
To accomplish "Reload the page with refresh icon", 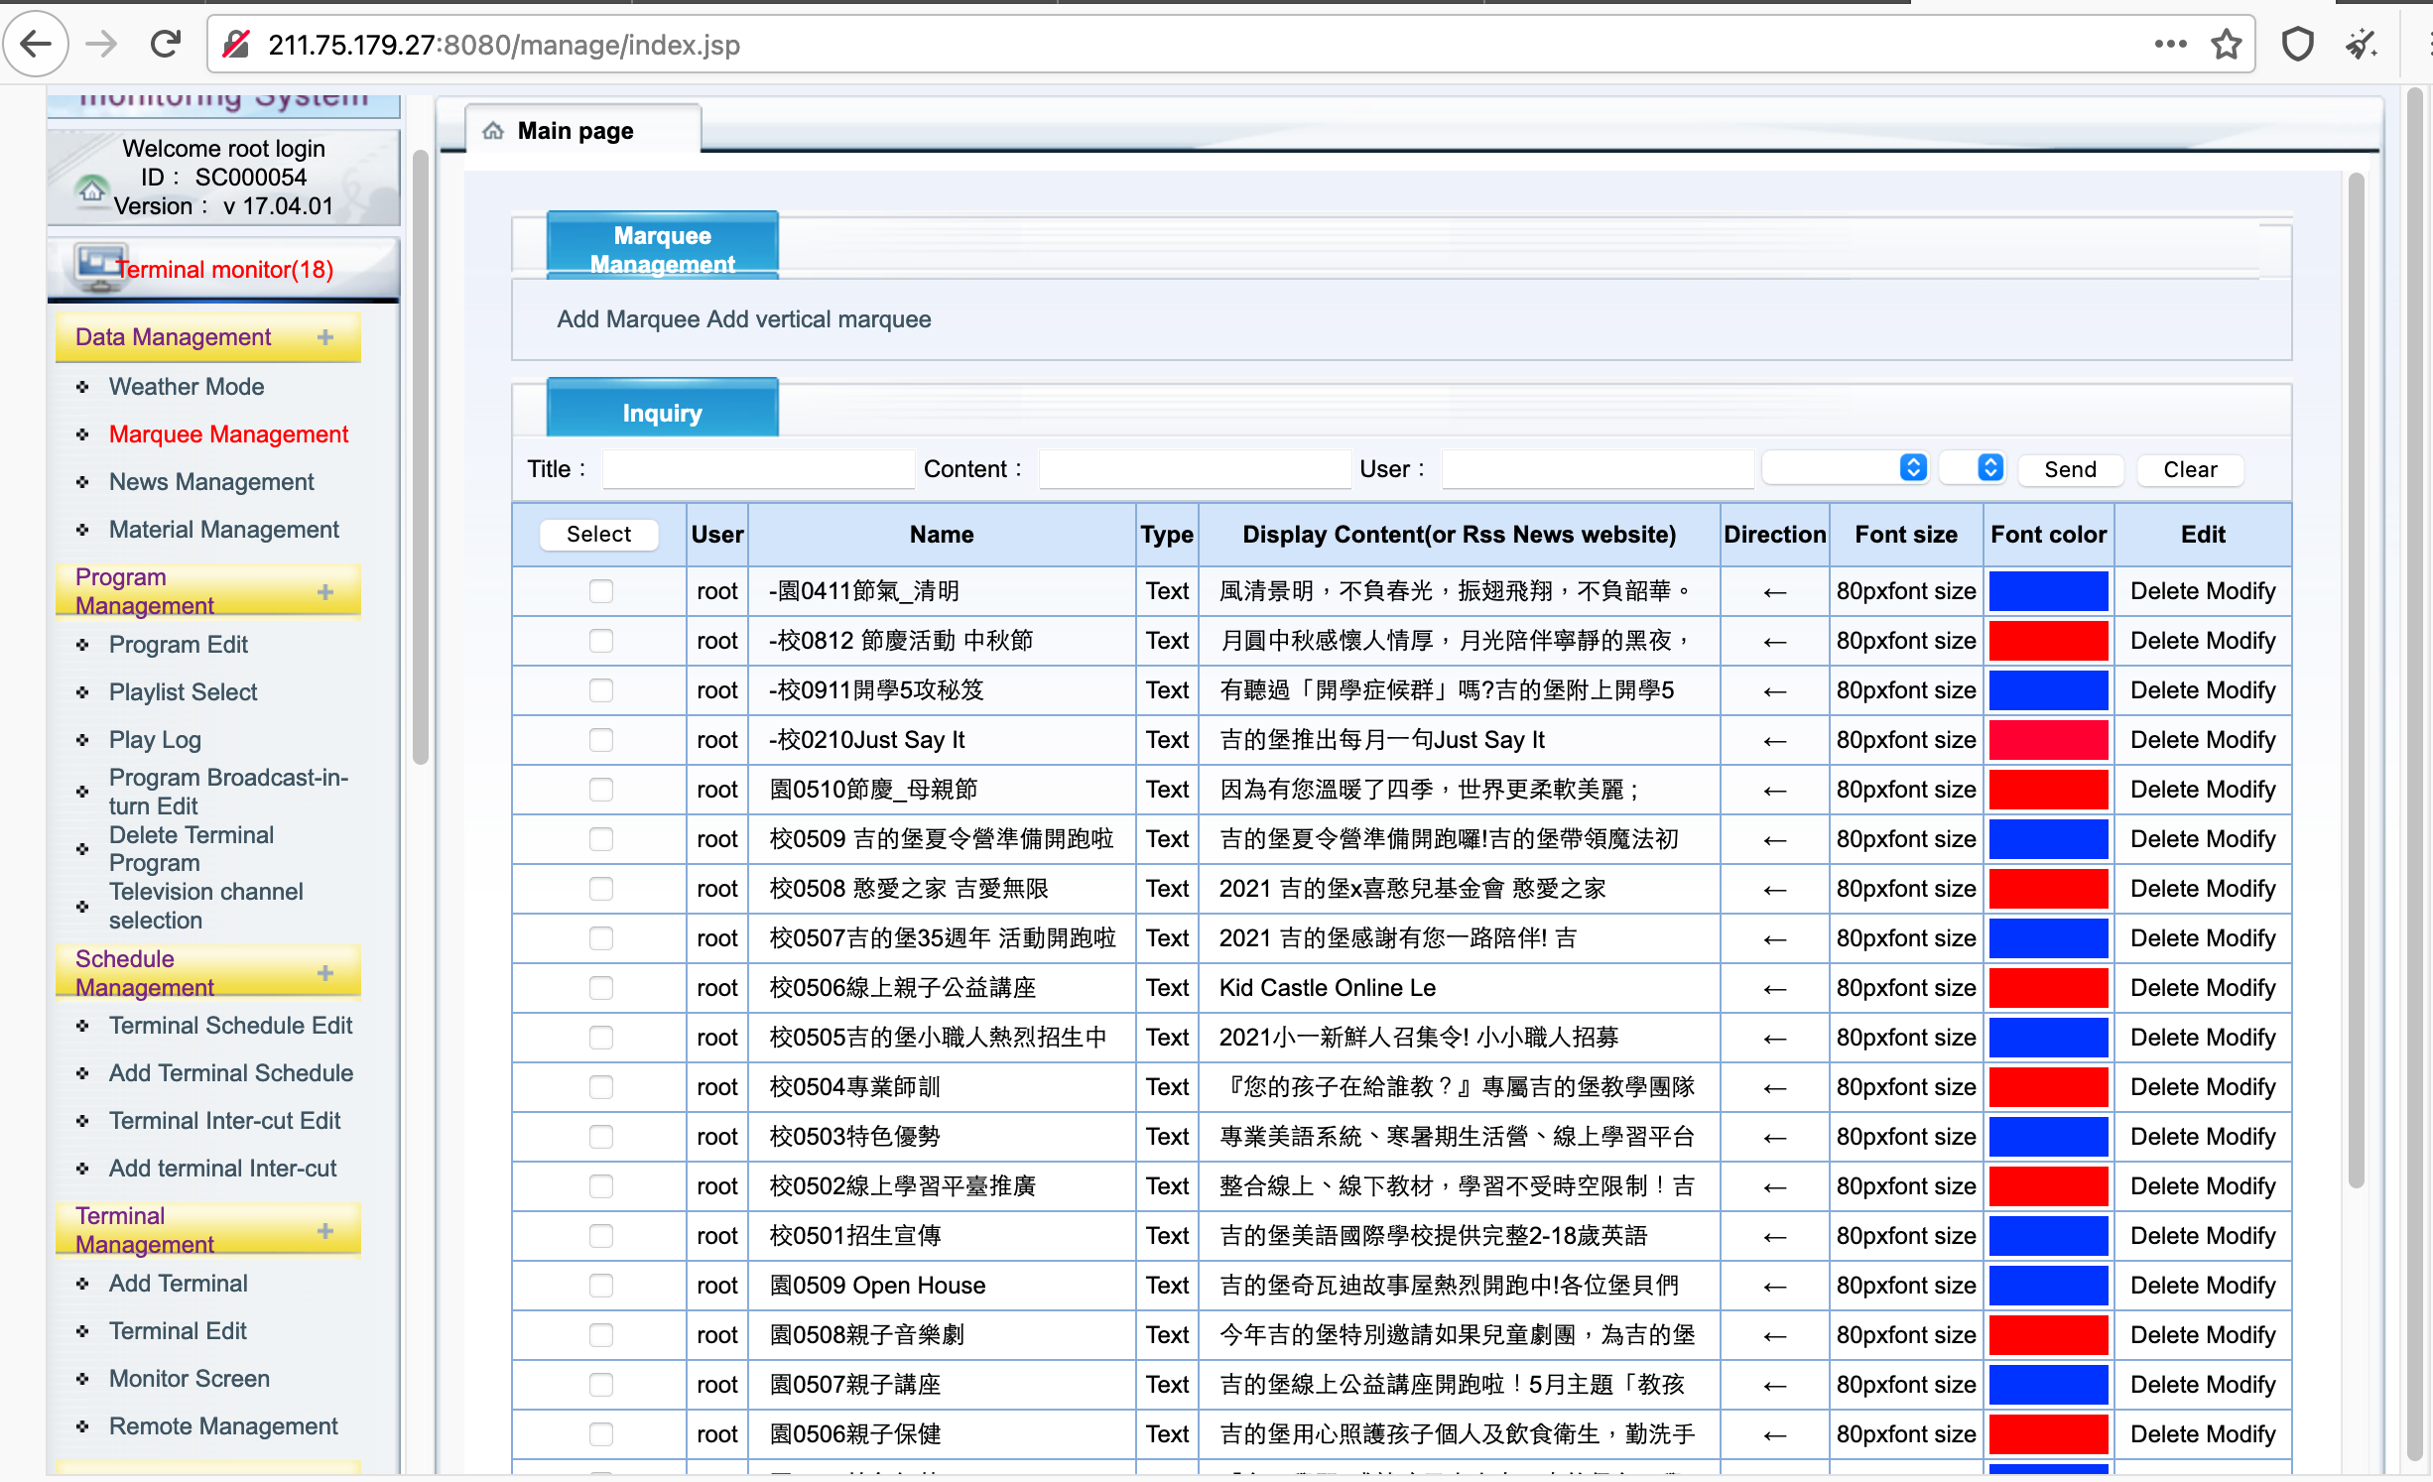I will (x=166, y=45).
